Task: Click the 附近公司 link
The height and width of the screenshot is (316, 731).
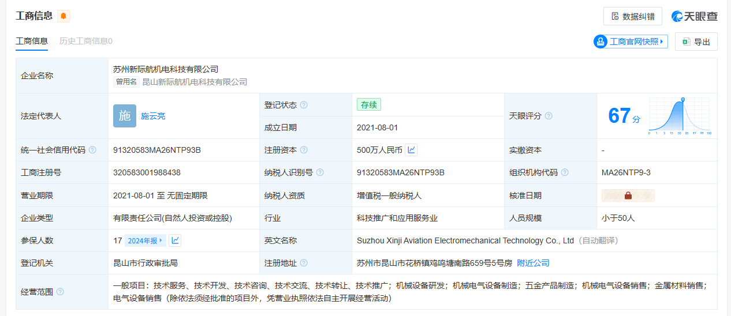Action: [x=533, y=263]
